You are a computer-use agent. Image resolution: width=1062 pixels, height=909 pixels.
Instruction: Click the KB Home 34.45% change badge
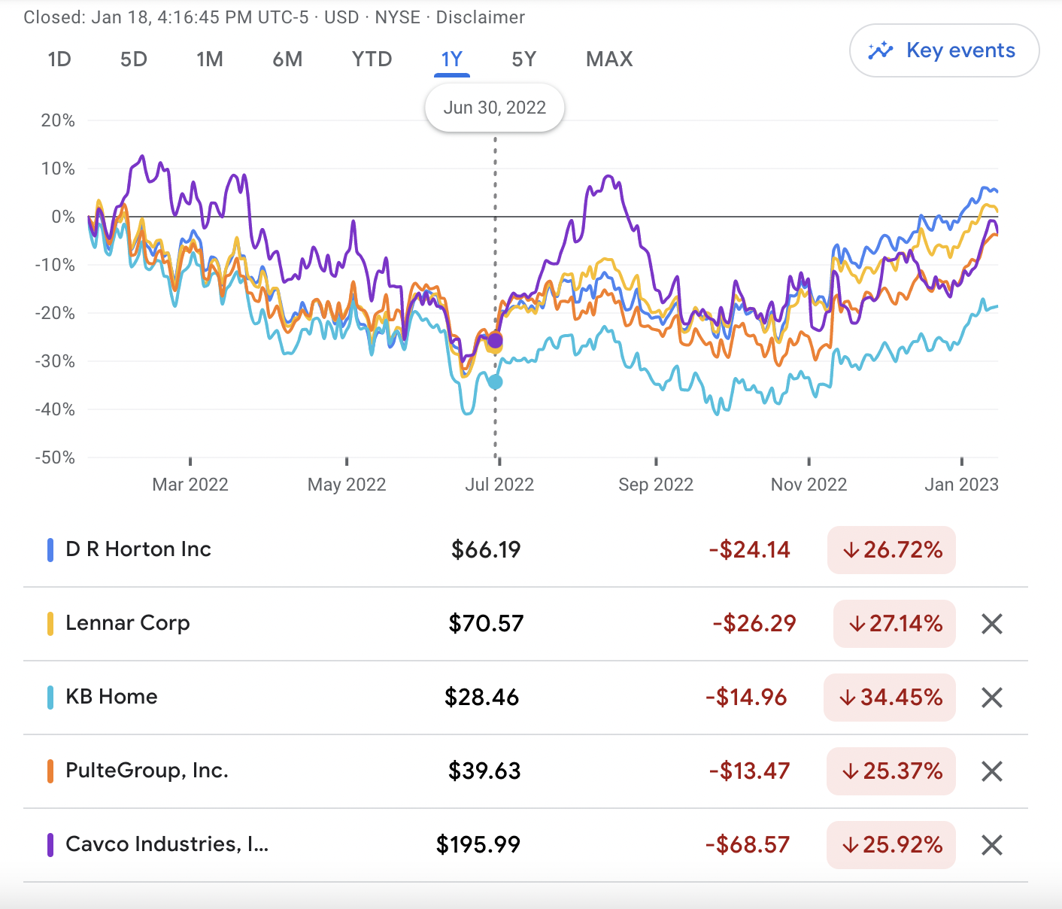coord(890,698)
